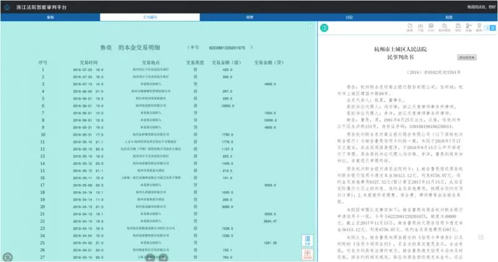Click the 序号 column header

[43, 63]
